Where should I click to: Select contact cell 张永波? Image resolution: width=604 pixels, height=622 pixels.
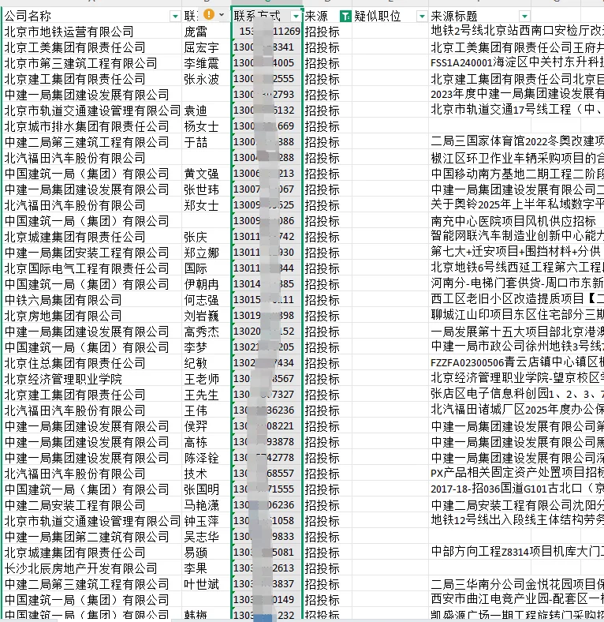(x=206, y=80)
